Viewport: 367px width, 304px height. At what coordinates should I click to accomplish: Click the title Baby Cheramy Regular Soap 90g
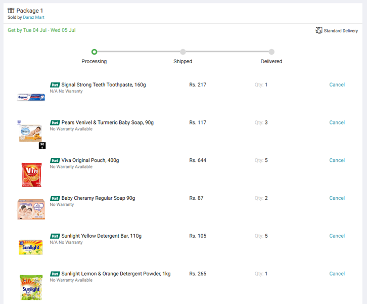pyautogui.click(x=98, y=198)
